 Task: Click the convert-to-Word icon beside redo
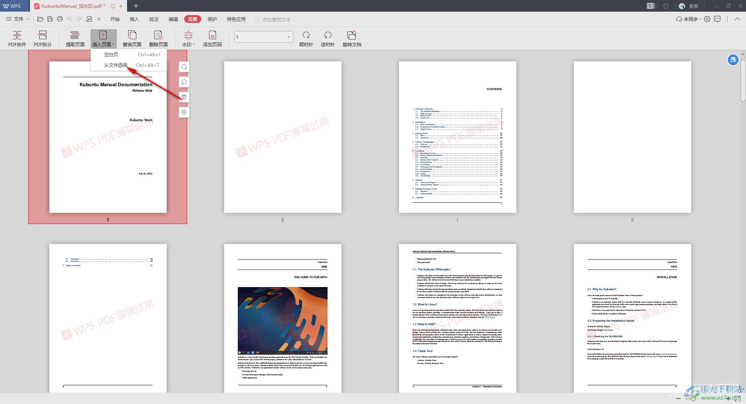coord(89,19)
